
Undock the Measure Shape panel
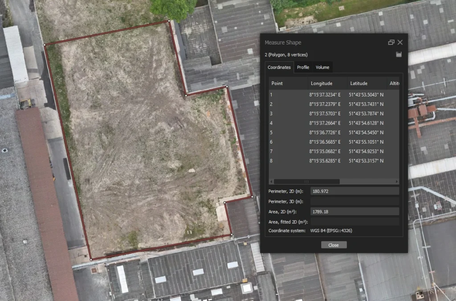click(x=391, y=42)
